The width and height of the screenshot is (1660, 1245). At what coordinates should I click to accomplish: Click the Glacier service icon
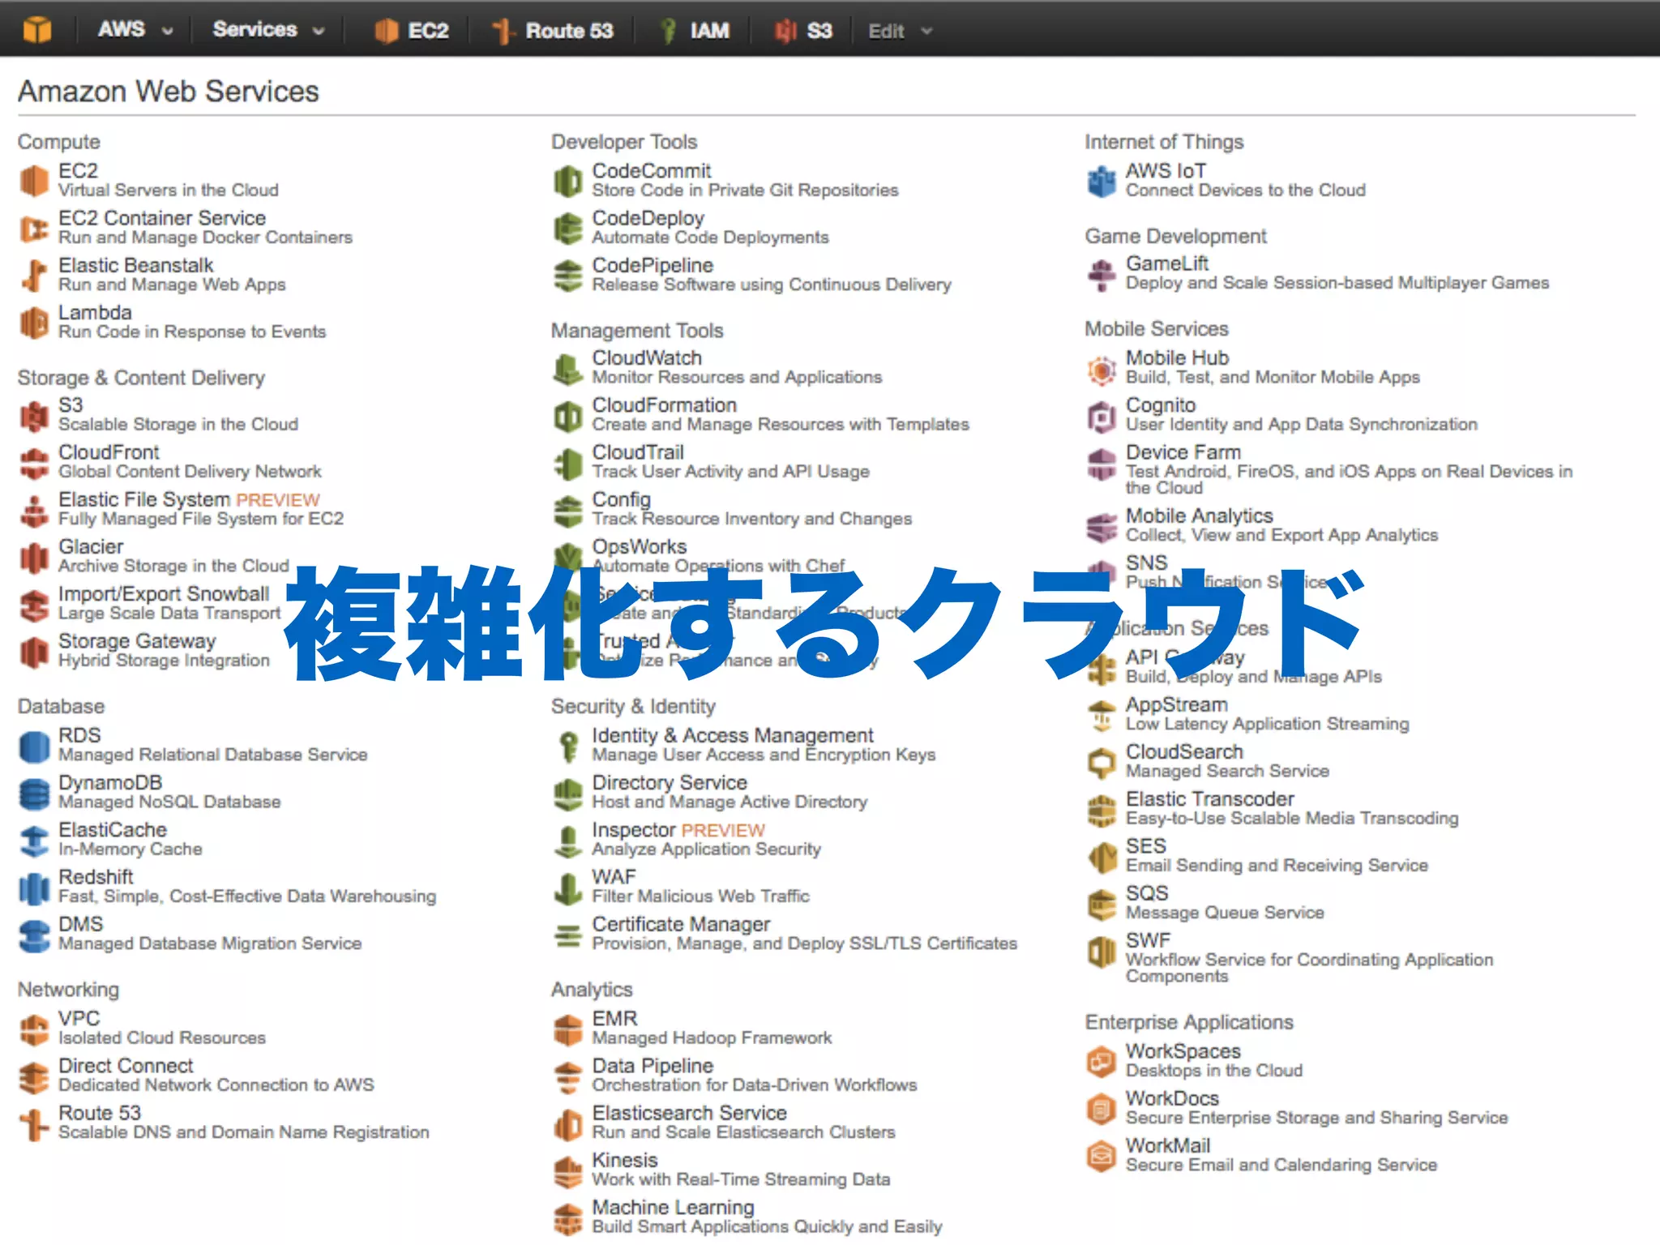tap(34, 557)
